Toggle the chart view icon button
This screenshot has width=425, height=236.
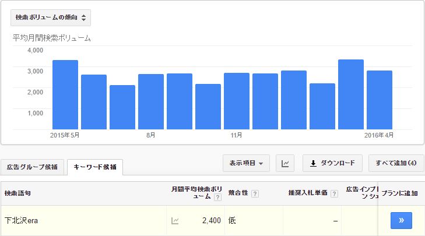coord(285,163)
